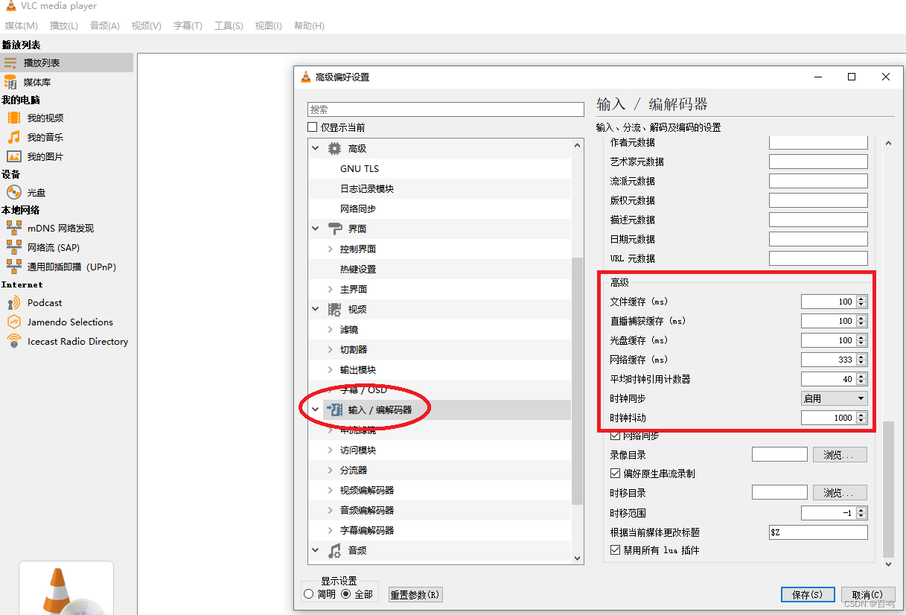Open the 音频(A) menu

click(x=105, y=26)
